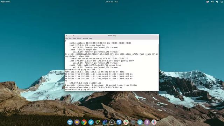The image size is (224, 126).
Task: Click the earlier 'ping 192.168.1.1' command line
Action: point(83,70)
